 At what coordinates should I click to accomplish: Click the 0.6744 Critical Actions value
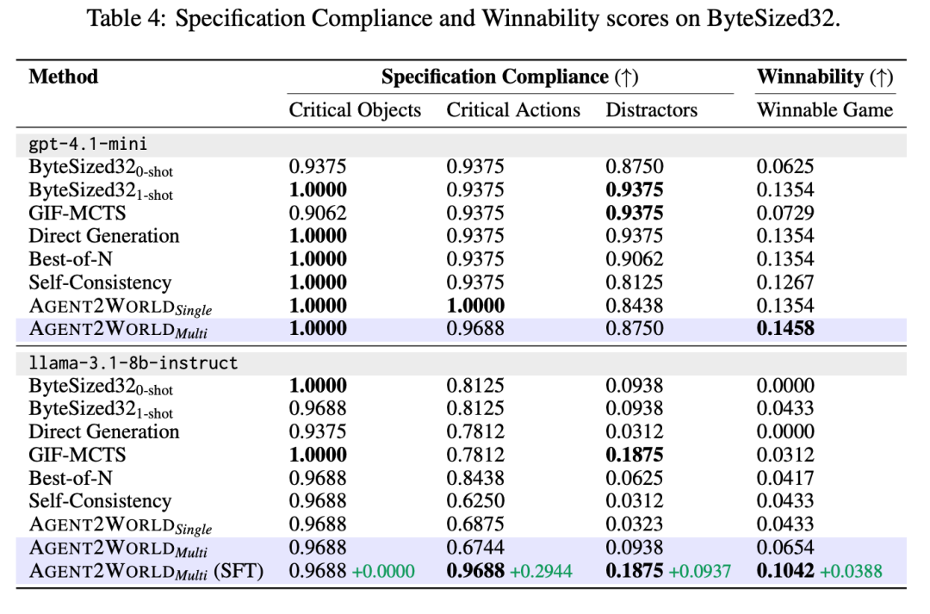[x=475, y=547]
